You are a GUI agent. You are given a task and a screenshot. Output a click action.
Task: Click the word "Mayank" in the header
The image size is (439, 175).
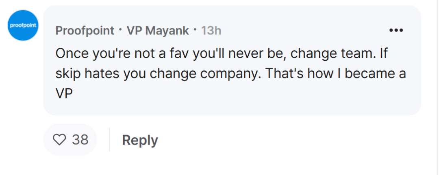[x=167, y=31]
